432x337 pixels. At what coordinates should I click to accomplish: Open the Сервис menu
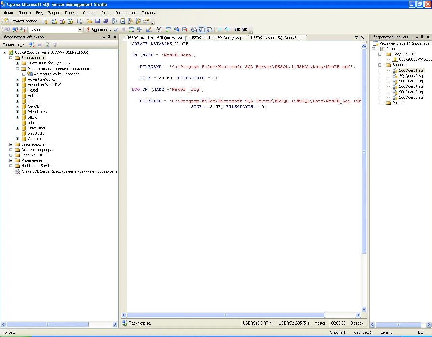89,13
